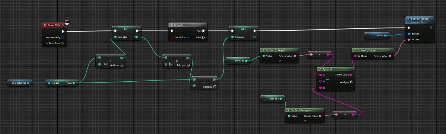Select the Seconds variable getter node

coord(273,99)
